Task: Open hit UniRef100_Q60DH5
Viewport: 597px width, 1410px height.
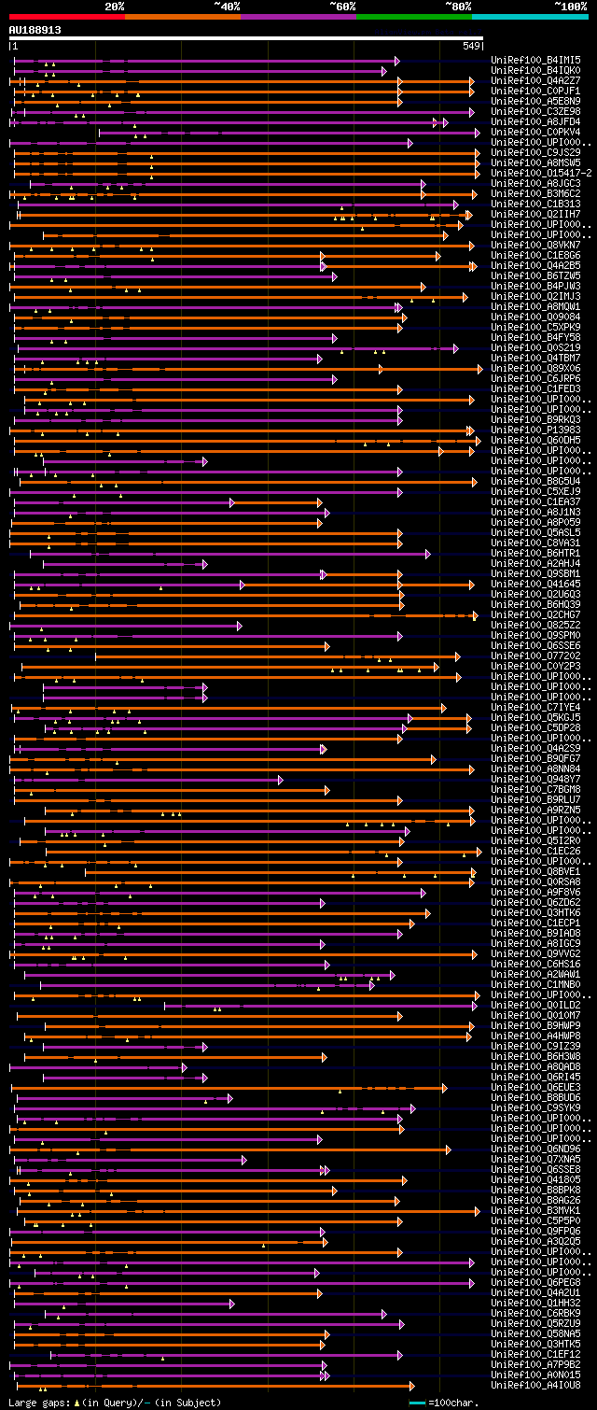Action: [x=535, y=440]
